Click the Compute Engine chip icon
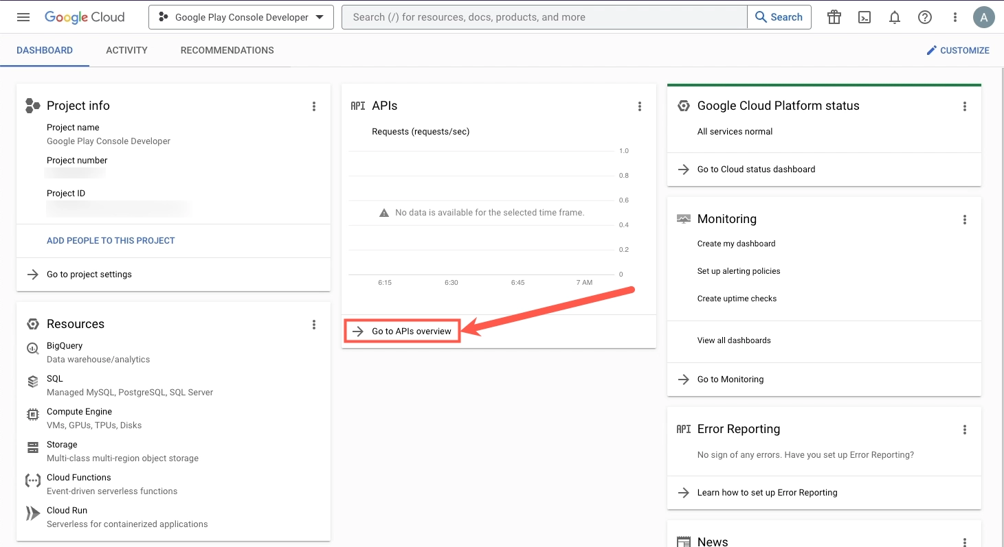Viewport: 1004px width, 547px height. click(x=32, y=415)
